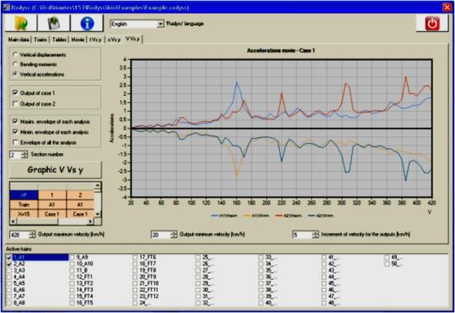This screenshot has height=313, width=455.
Task: Click the highlighted blue table header cell
Action: point(24,195)
